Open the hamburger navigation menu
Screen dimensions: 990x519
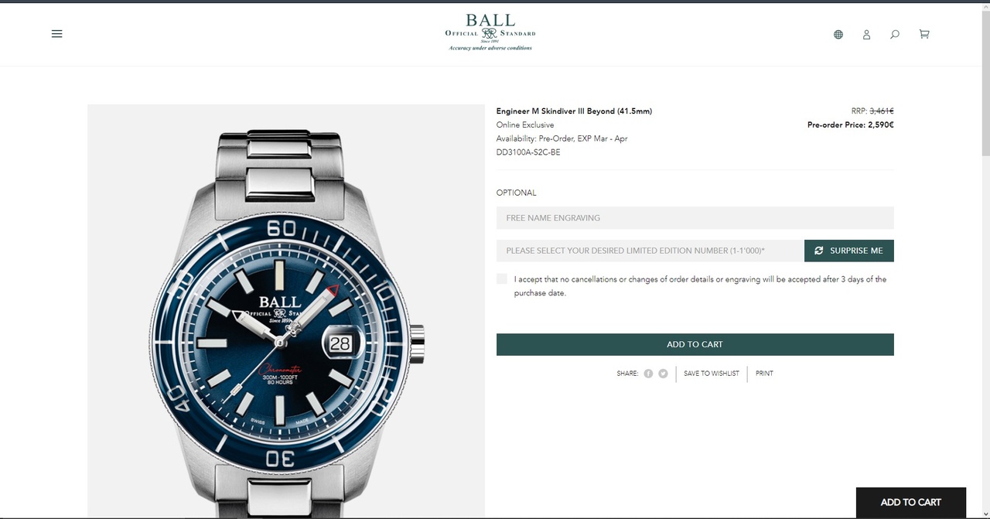(x=56, y=34)
